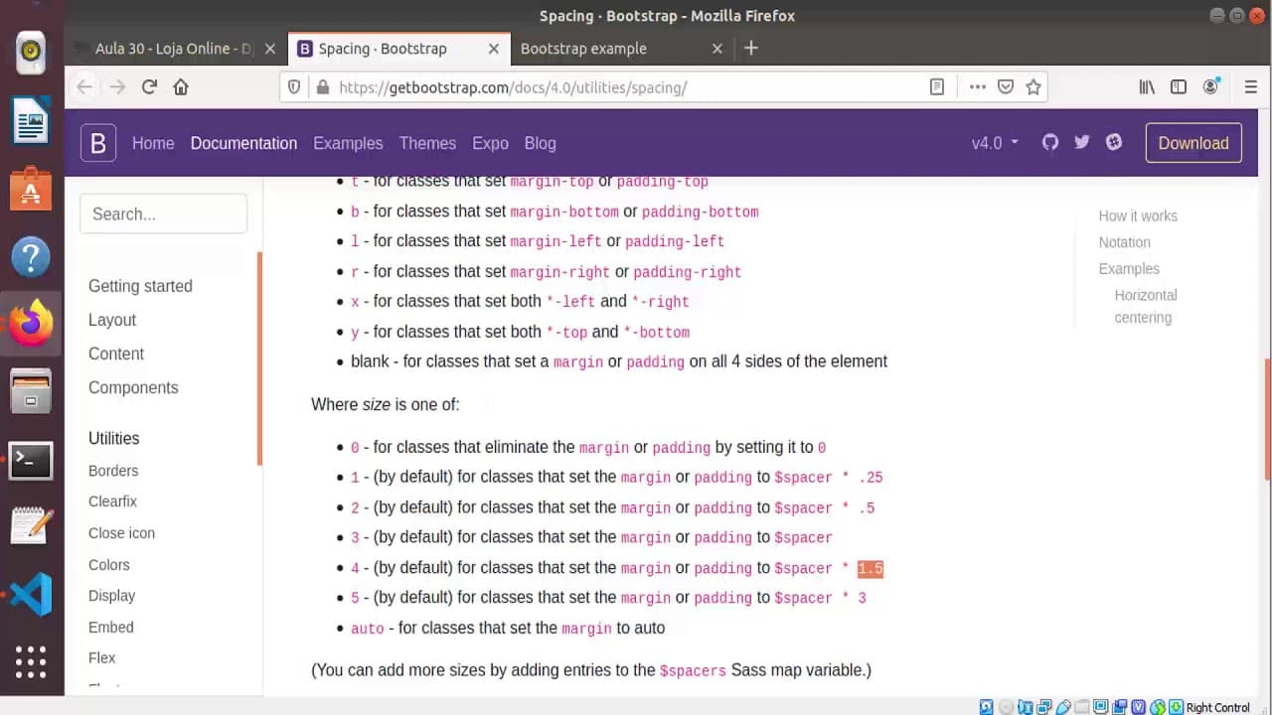This screenshot has height=715, width=1272.
Task: Open Ubuntu Software from dock
Action: (x=31, y=189)
